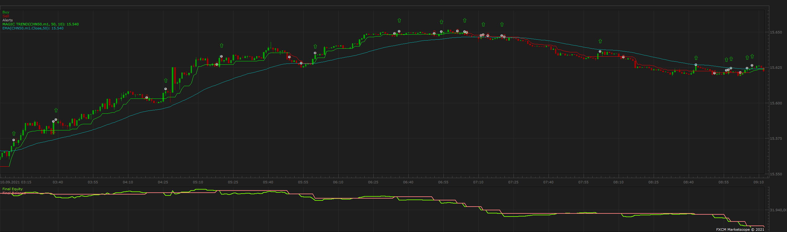Click buy arrow between 05:10 and 05:25

coord(222,45)
